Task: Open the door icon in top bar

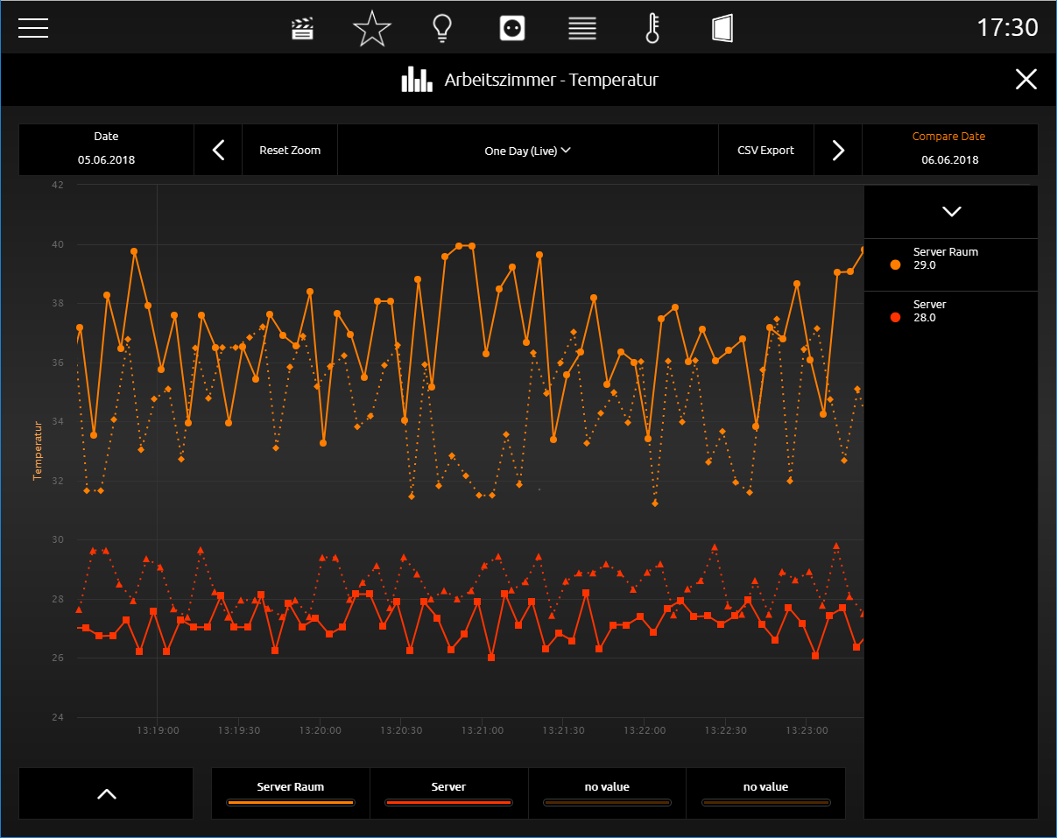Action: 722,29
